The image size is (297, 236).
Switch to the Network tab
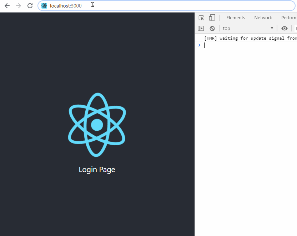pos(263,17)
